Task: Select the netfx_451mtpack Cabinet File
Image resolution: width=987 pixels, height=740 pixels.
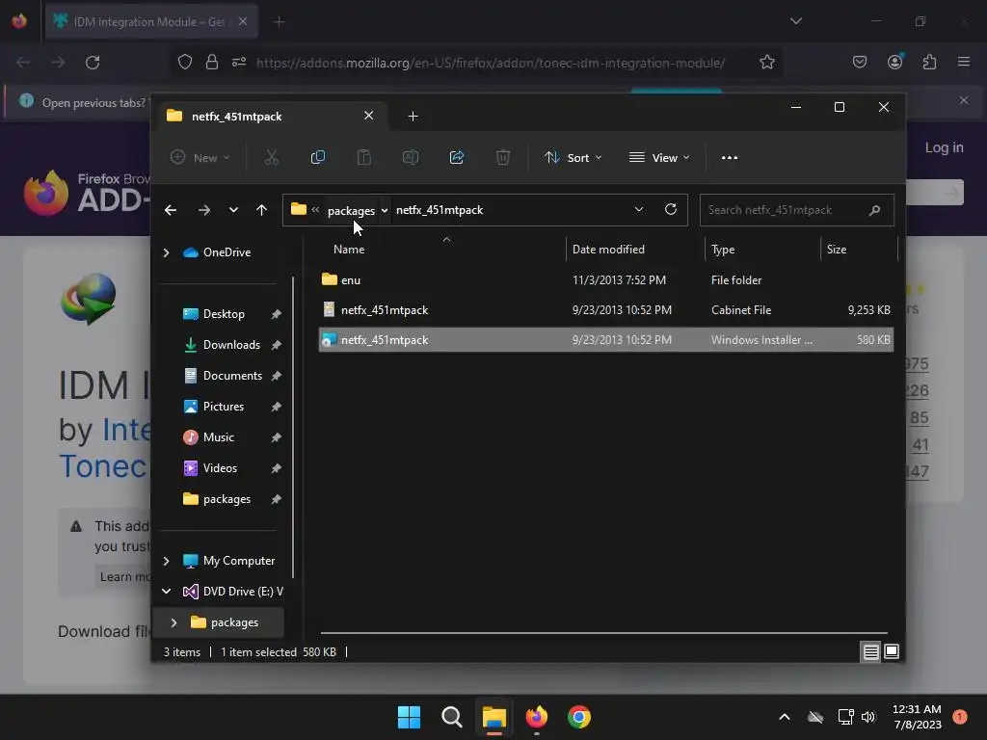Action: 606,309
